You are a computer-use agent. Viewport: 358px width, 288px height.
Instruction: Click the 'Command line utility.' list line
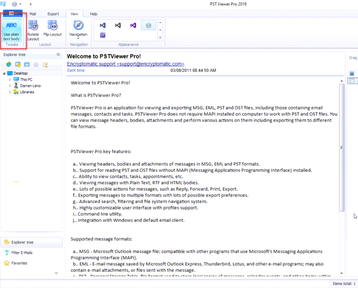click(x=98, y=214)
